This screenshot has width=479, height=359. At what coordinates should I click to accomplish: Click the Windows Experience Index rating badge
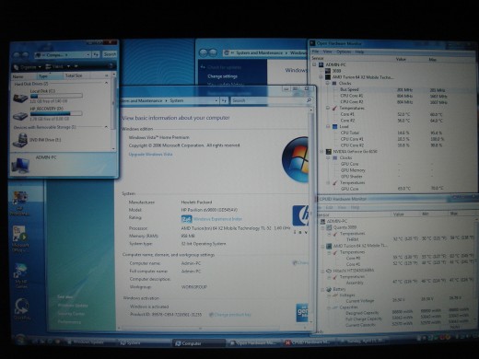[x=186, y=219]
